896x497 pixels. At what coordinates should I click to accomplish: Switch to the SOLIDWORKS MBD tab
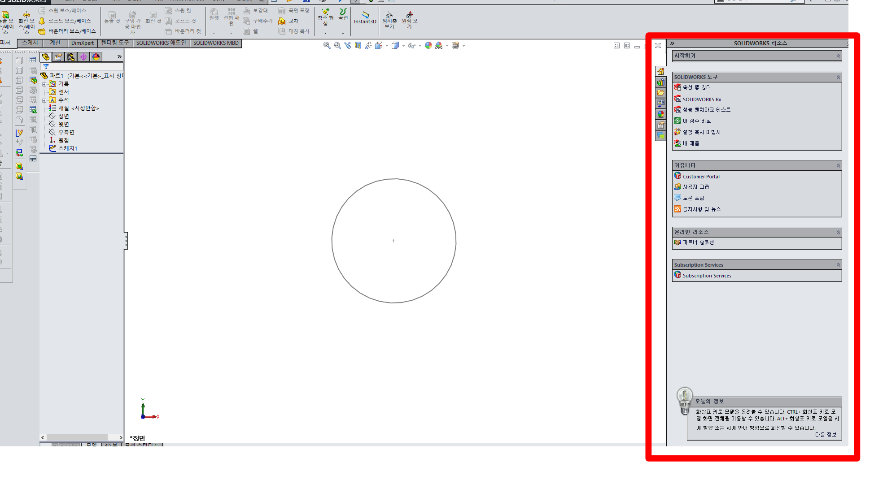click(x=216, y=43)
